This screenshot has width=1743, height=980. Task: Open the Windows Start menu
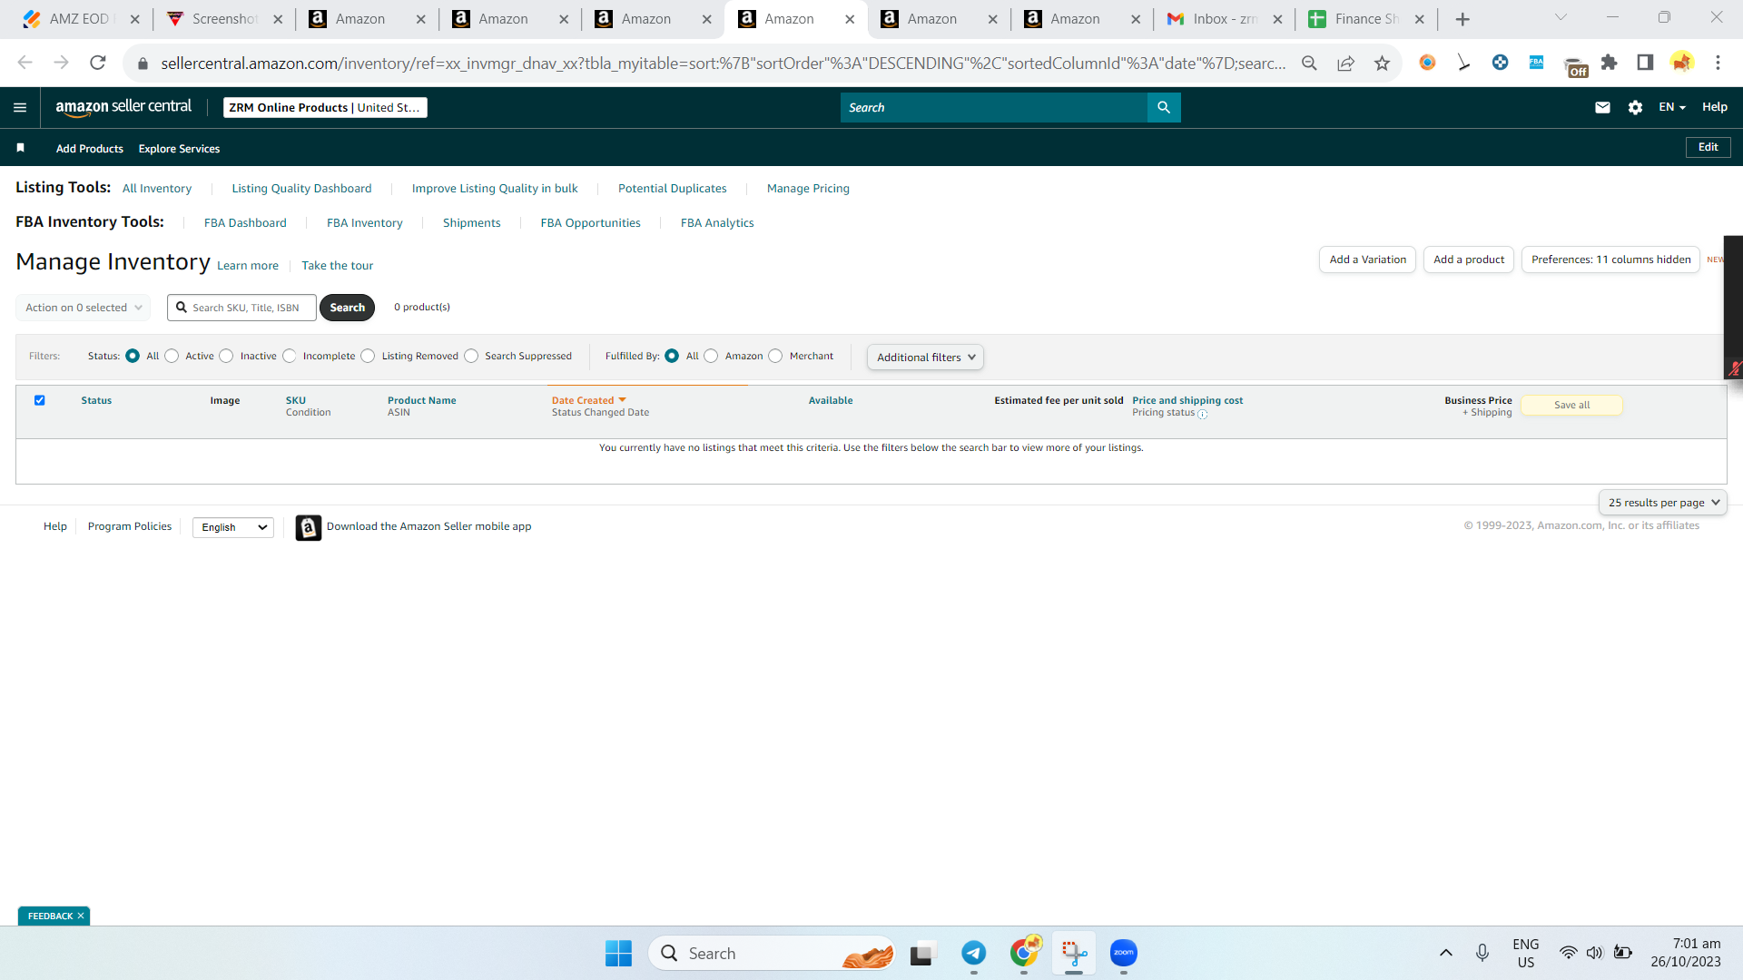[618, 953]
